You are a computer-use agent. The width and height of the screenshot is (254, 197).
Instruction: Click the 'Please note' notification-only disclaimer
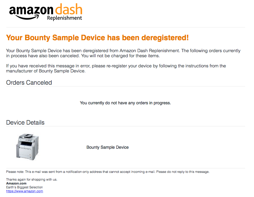click(x=108, y=172)
